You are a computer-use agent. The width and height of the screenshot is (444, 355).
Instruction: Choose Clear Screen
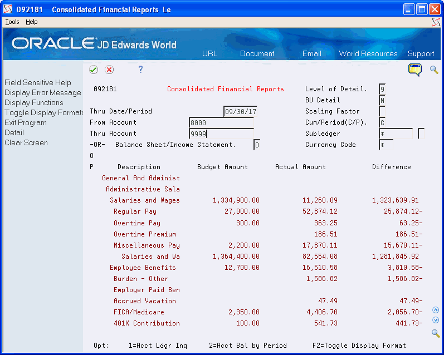(x=26, y=143)
